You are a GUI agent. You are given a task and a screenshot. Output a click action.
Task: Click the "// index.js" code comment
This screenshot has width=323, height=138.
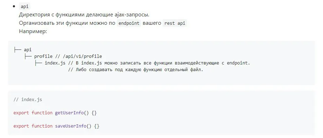click(x=27, y=100)
